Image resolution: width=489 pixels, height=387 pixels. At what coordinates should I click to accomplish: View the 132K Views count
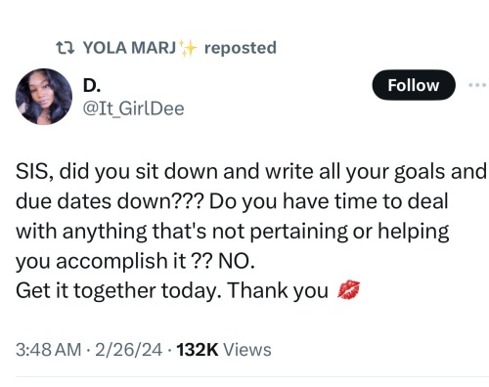click(224, 350)
